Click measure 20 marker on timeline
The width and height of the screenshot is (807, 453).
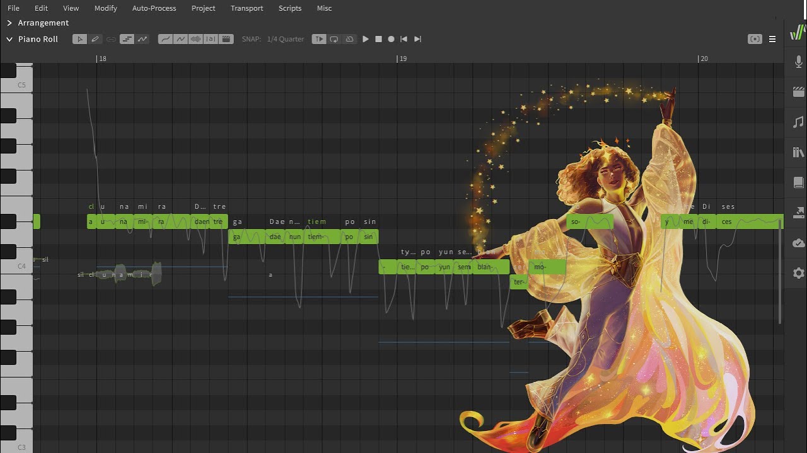tap(704, 59)
